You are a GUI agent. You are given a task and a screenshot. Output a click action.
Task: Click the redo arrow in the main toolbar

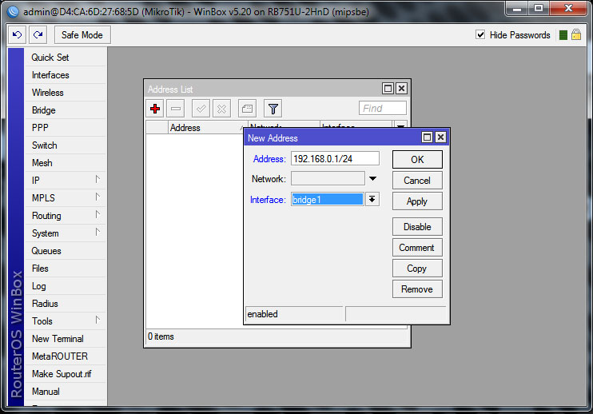(x=38, y=35)
